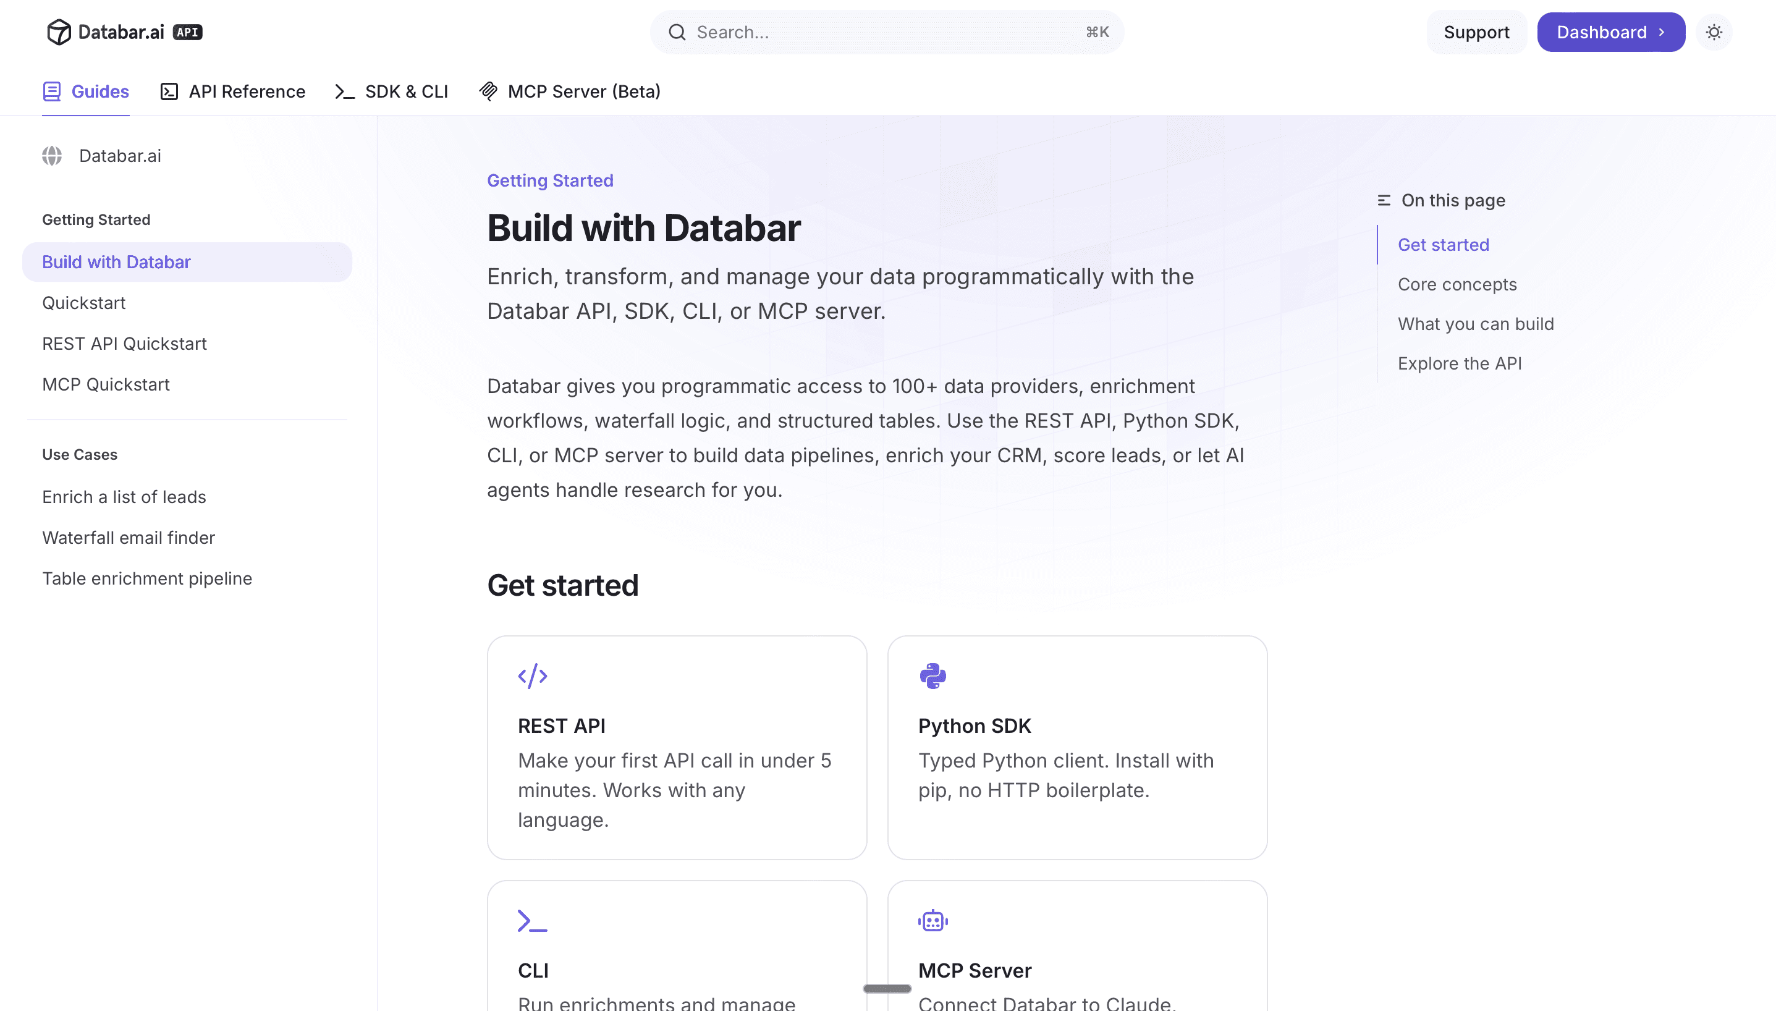The image size is (1776, 1011).
Task: Click the Databar.ai cube logo icon
Action: click(58, 32)
